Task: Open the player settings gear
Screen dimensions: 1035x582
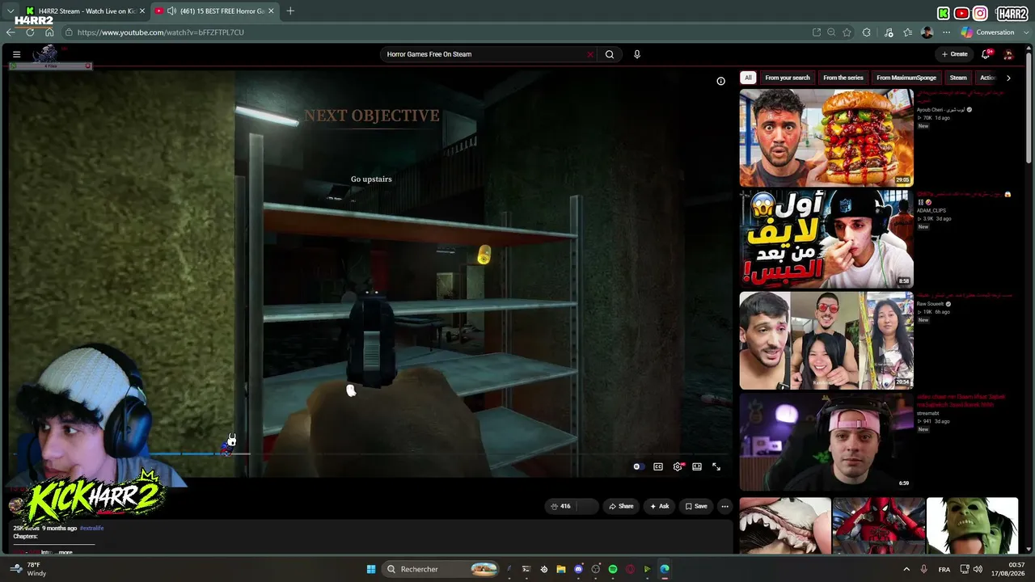Action: tap(678, 466)
